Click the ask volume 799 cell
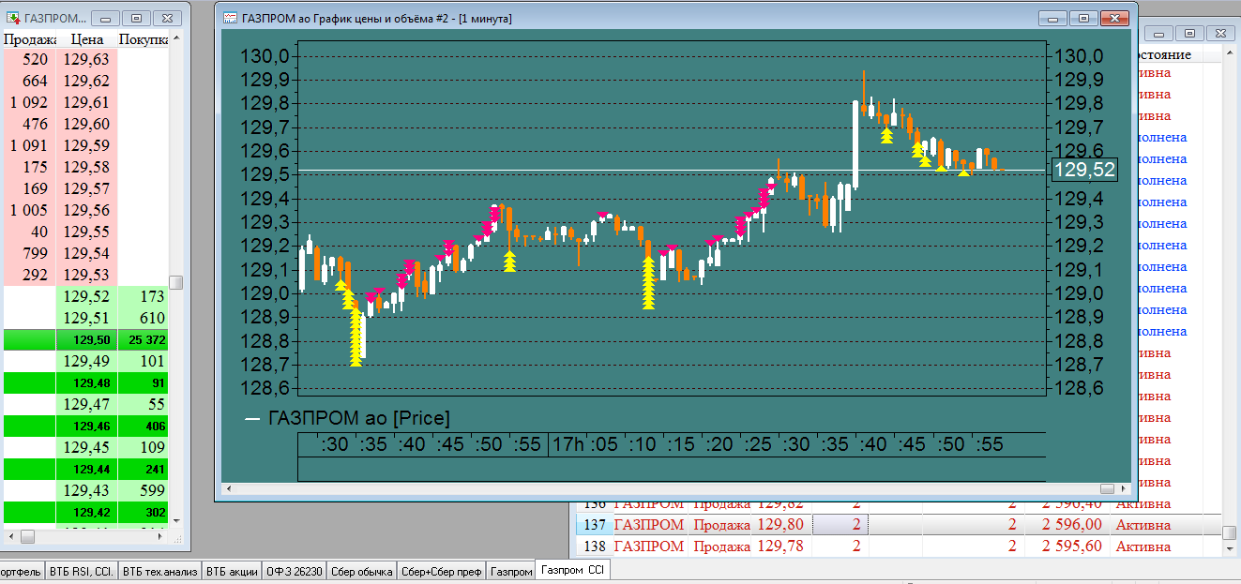1241x584 pixels. (x=30, y=253)
